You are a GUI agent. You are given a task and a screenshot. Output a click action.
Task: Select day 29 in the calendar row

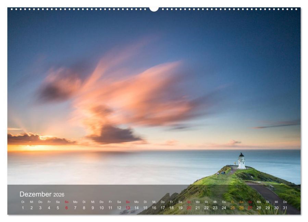[x=268, y=208]
